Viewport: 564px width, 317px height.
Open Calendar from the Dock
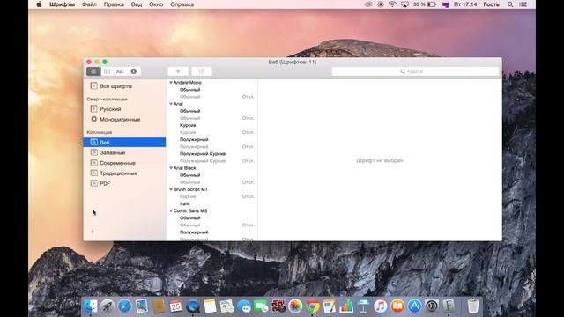[x=175, y=306]
